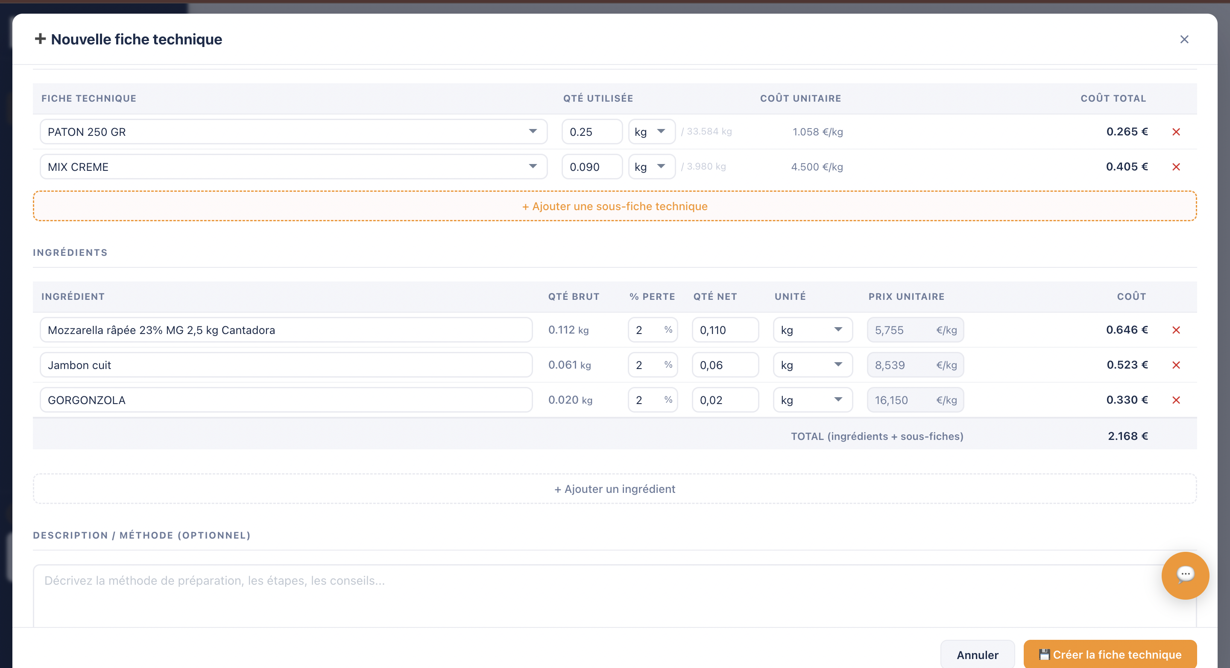Edit the 0.25 quantity for PATON 250 GR
The height and width of the screenshot is (668, 1230).
[592, 132]
